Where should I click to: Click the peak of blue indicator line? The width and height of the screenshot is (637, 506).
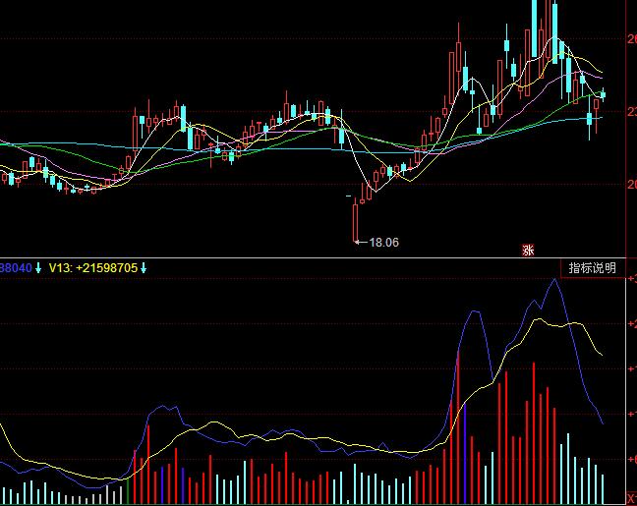[554, 280]
